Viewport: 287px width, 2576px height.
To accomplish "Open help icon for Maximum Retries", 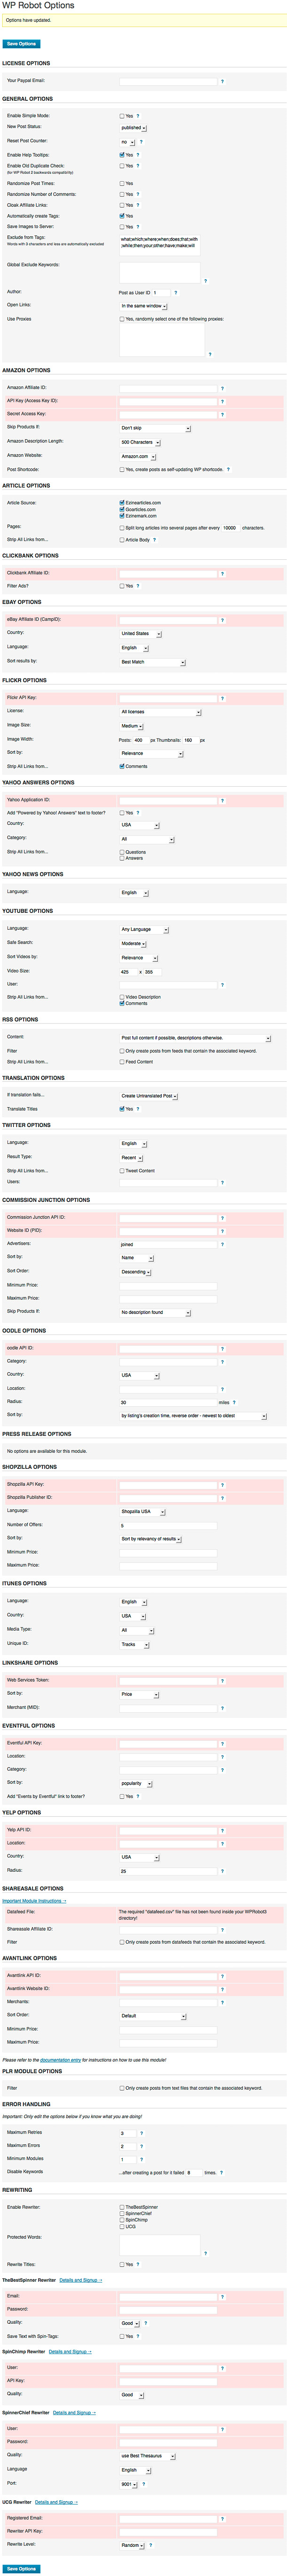I will [141, 2133].
